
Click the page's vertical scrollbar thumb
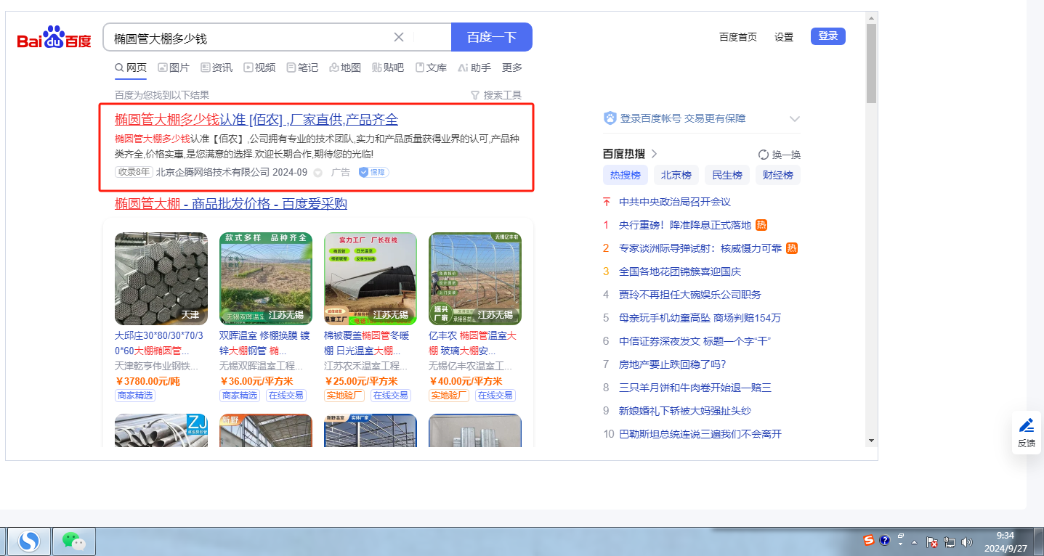click(871, 64)
